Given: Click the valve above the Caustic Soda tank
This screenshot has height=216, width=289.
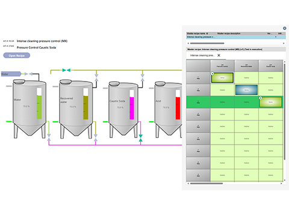Looking at the screenshot, I should [143, 77].
